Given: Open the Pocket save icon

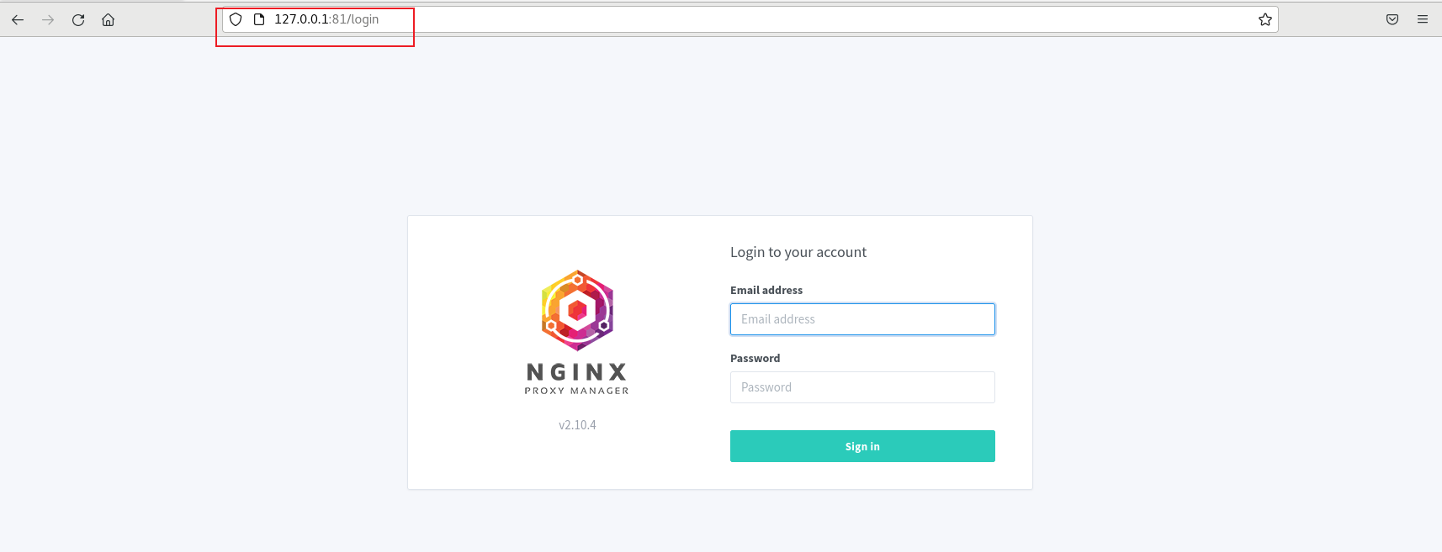Looking at the screenshot, I should [1392, 19].
